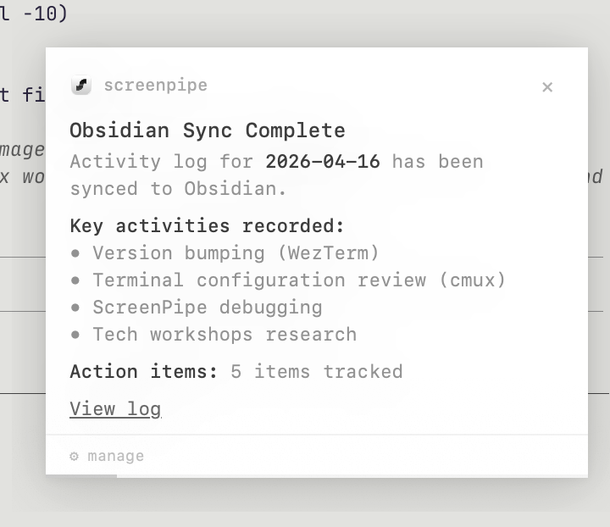
Task: Dismiss the Obsidian Sync notification
Action: click(x=547, y=86)
